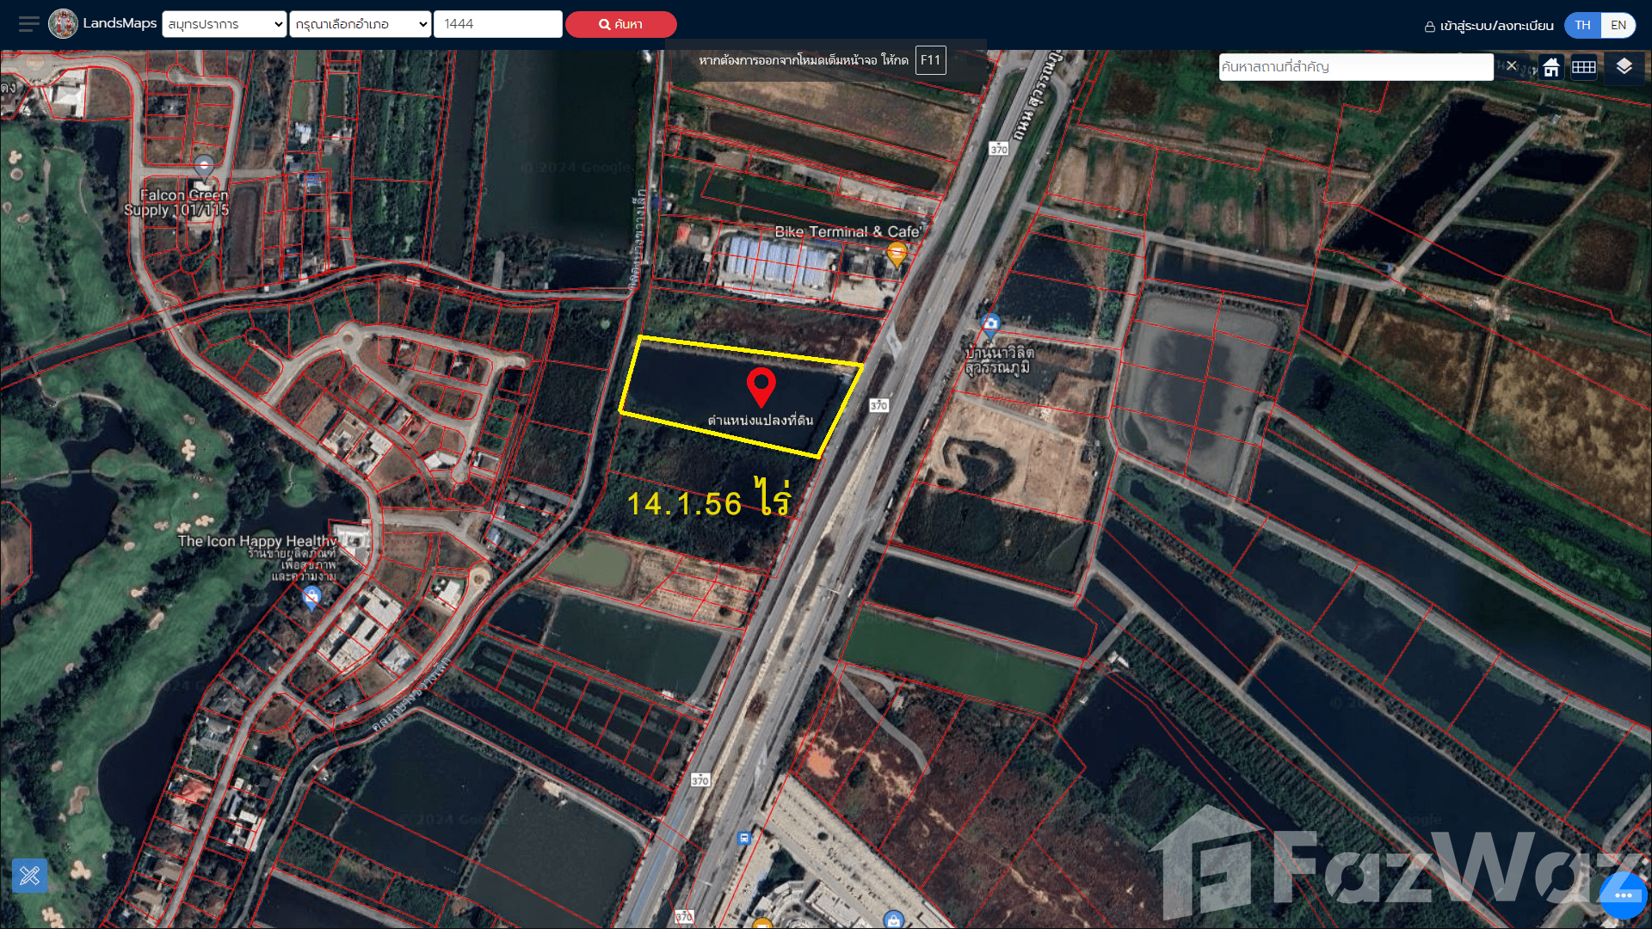
Task: Click the grid table icon
Action: (x=1584, y=67)
